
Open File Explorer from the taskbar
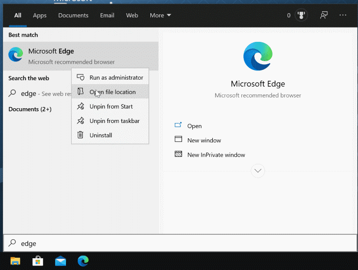[15, 261]
